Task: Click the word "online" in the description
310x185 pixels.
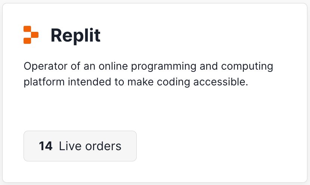Action: (x=113, y=66)
